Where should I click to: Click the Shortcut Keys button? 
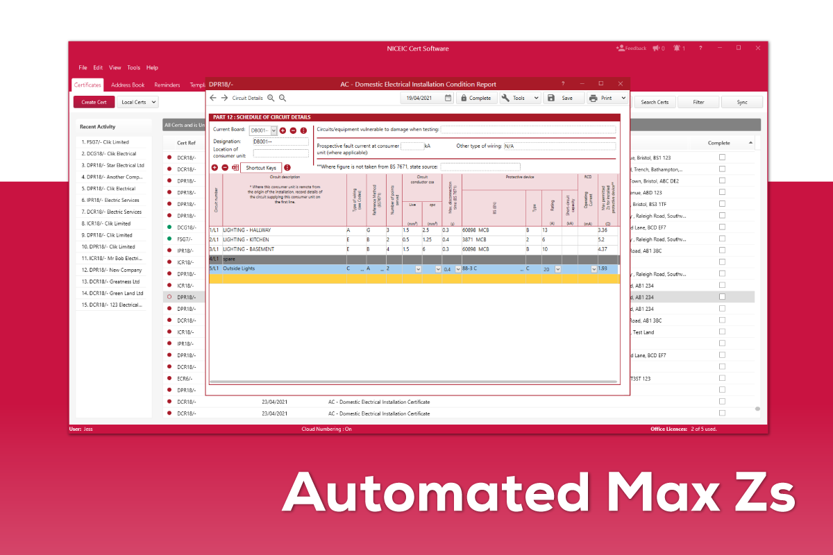pos(261,167)
